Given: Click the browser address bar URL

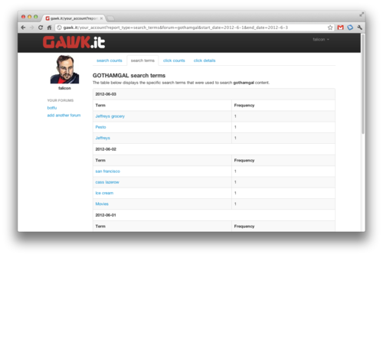Looking at the screenshot, I should (x=175, y=28).
